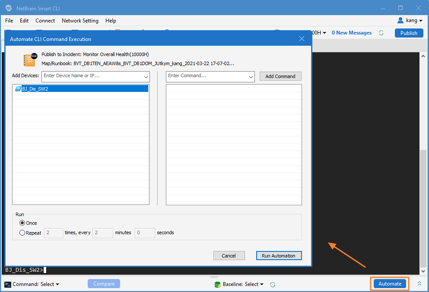
Task: Click the CLI runbook notebook icon
Action: click(x=30, y=60)
